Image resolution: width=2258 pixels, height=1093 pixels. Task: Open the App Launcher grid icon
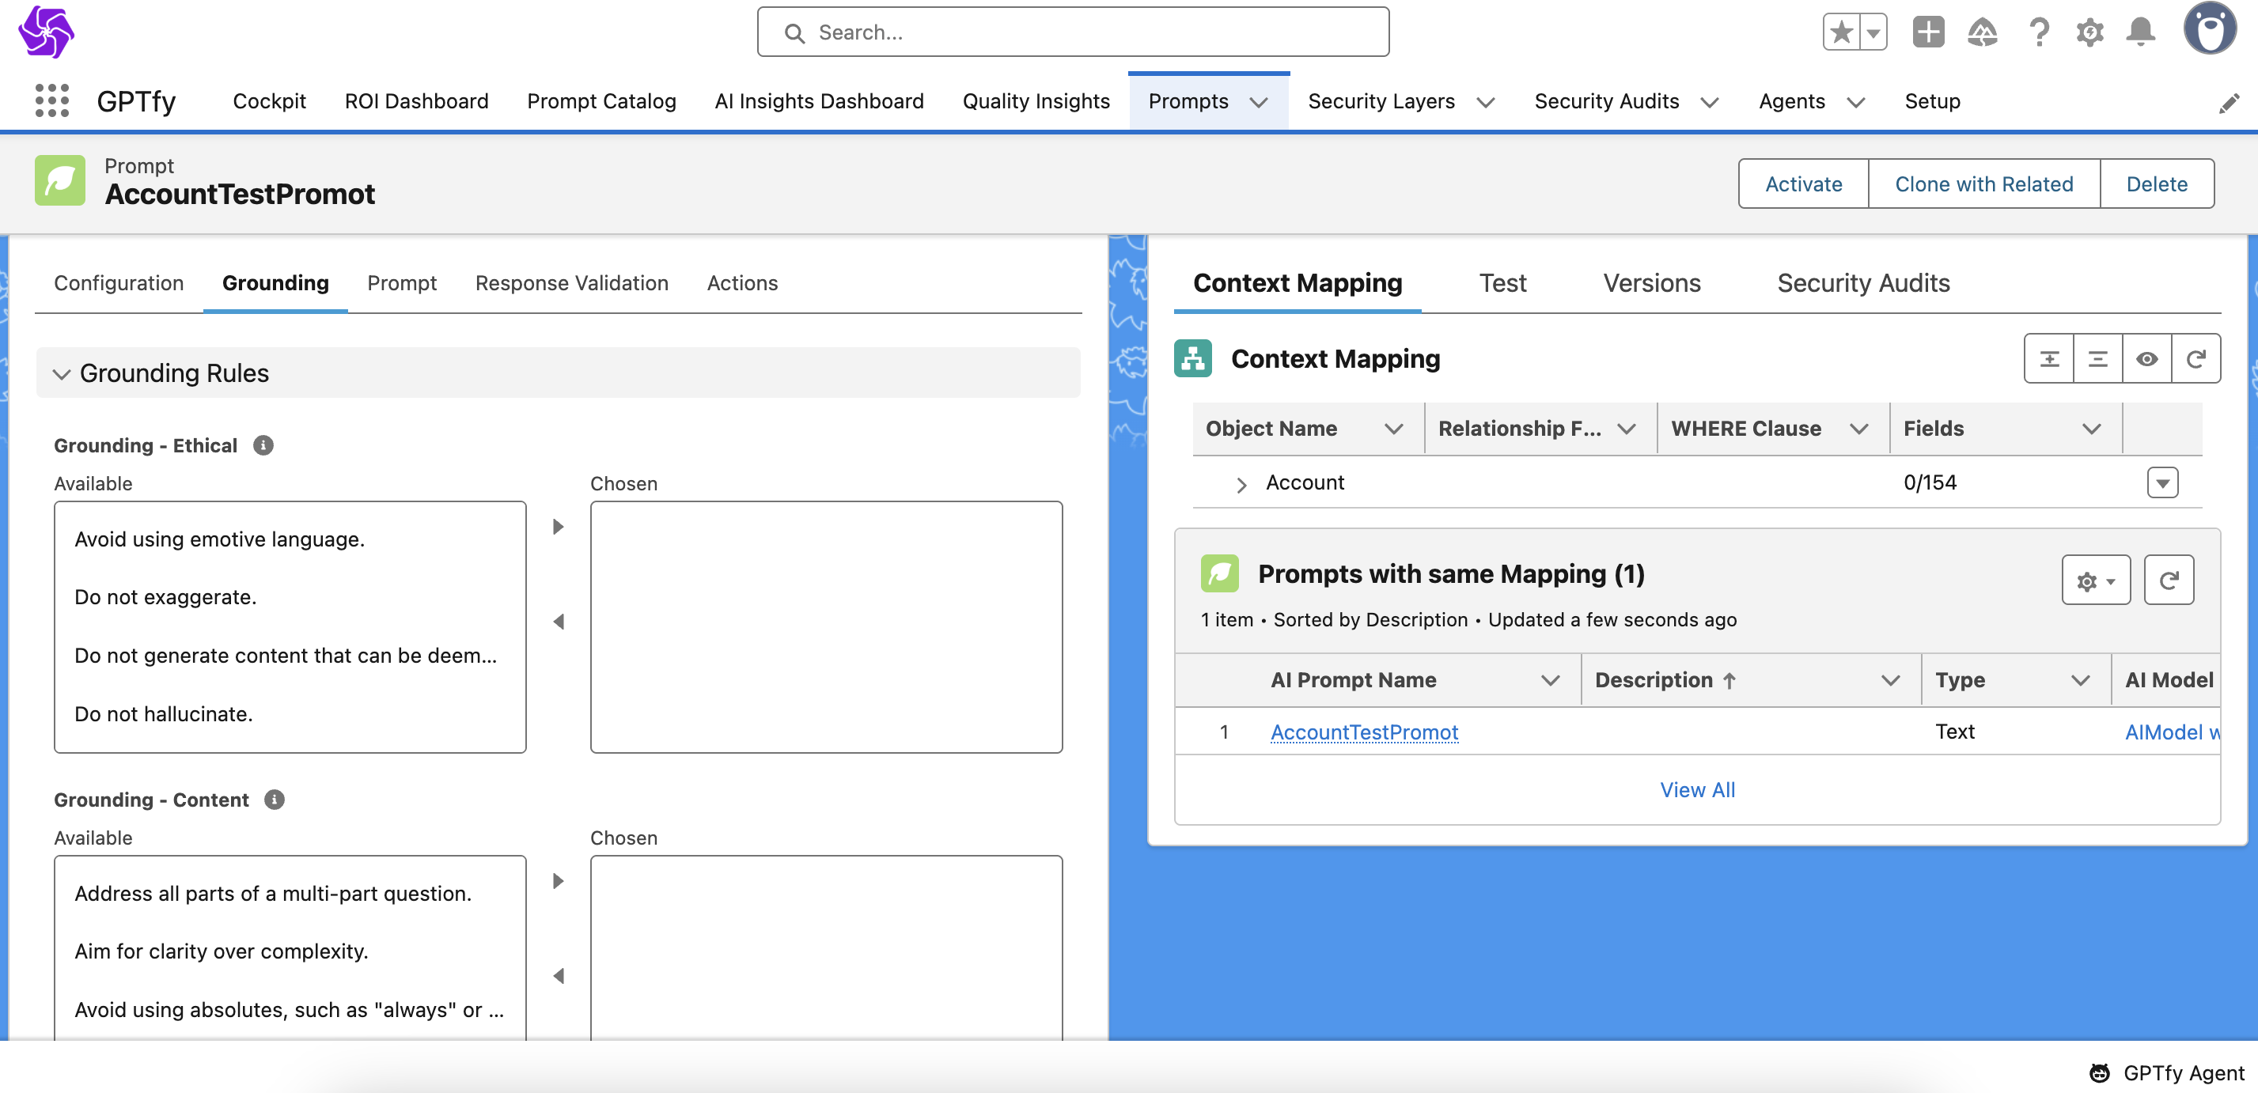pyautogui.click(x=51, y=100)
